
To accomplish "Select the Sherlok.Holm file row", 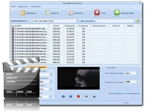I will point(75,54).
